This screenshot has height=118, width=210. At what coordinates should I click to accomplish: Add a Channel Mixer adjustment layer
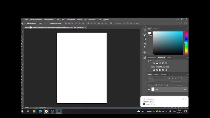pos(164,67)
